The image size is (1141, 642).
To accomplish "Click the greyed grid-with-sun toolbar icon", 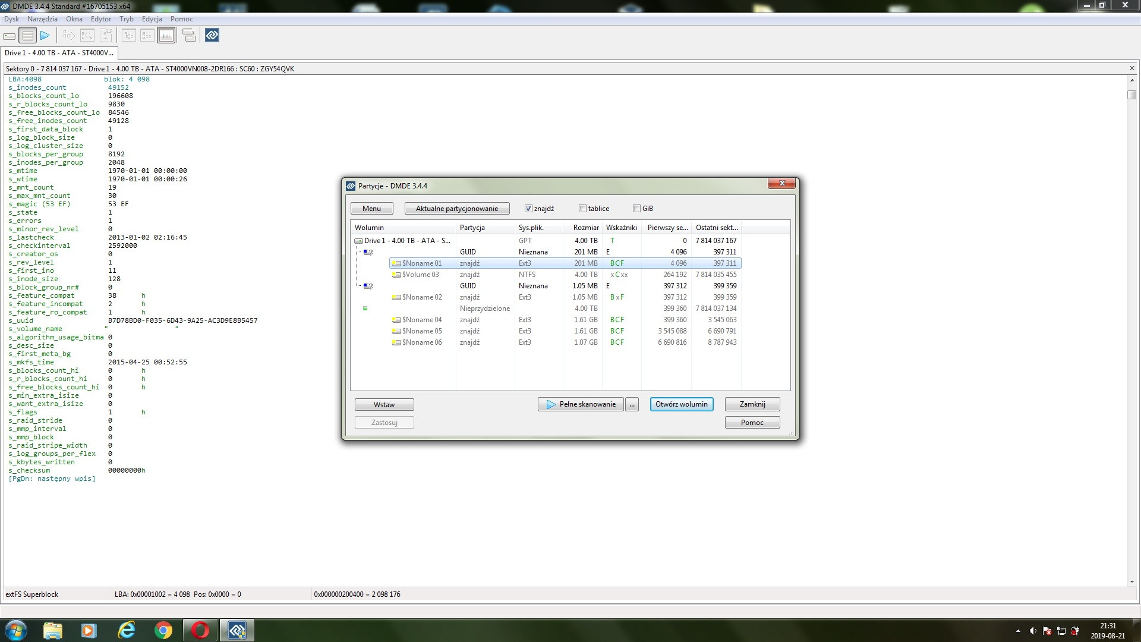I will [106, 36].
